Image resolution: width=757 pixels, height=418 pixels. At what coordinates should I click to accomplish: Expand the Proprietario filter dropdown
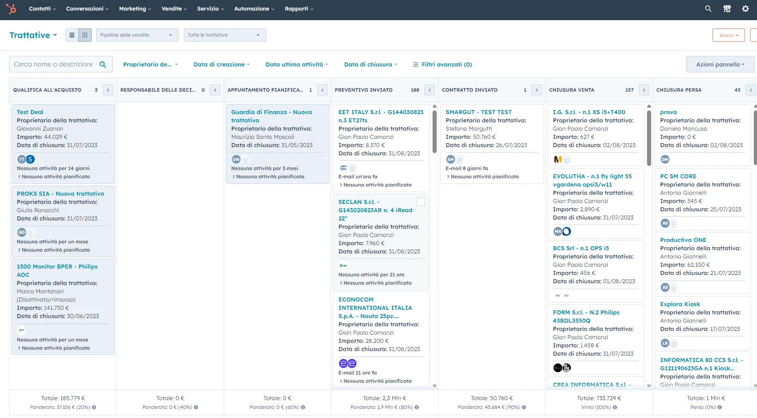pos(150,65)
